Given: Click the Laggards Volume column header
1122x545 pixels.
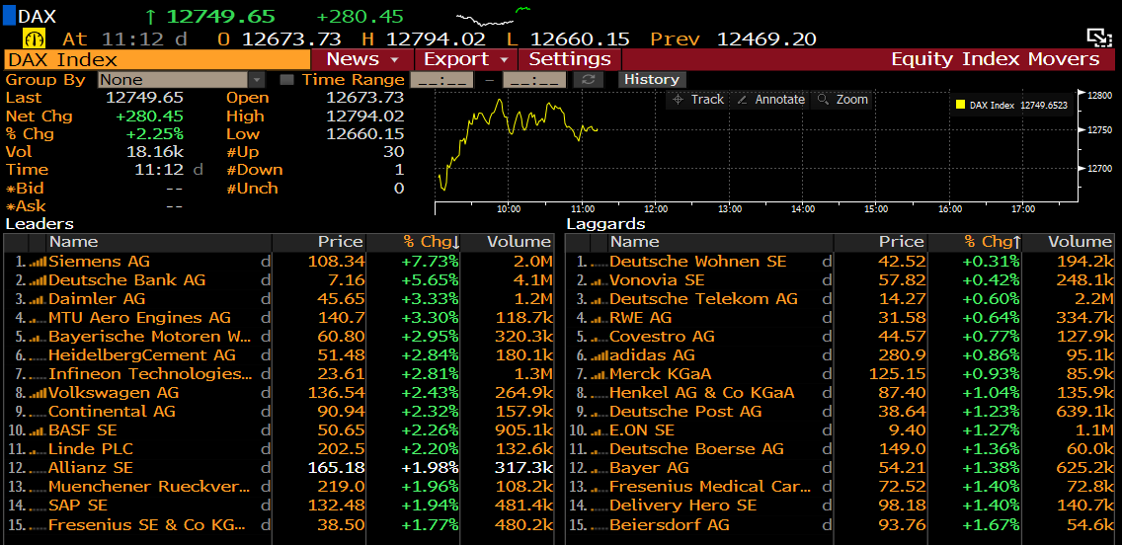Looking at the screenshot, I should tap(1070, 243).
